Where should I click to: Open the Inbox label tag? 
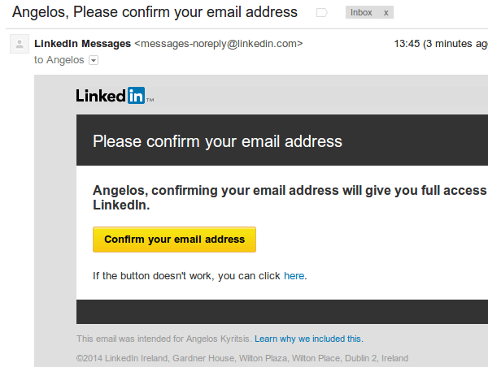coord(361,13)
